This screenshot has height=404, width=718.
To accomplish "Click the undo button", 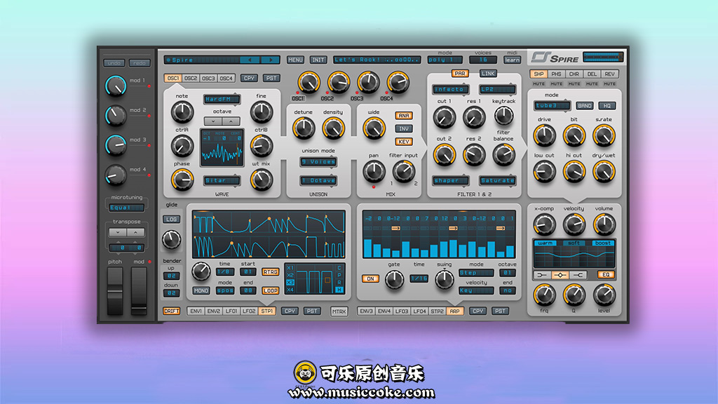I will pos(114,62).
